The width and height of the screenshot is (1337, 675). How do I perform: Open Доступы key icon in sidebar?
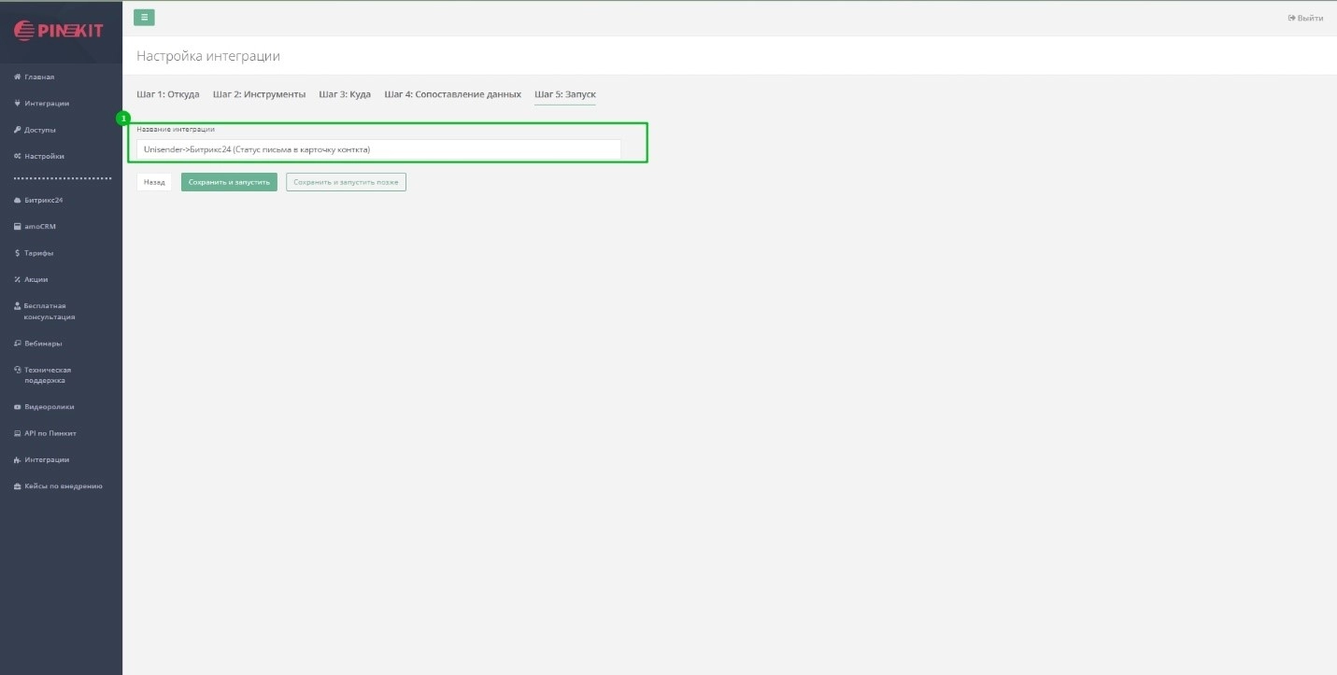click(x=17, y=130)
